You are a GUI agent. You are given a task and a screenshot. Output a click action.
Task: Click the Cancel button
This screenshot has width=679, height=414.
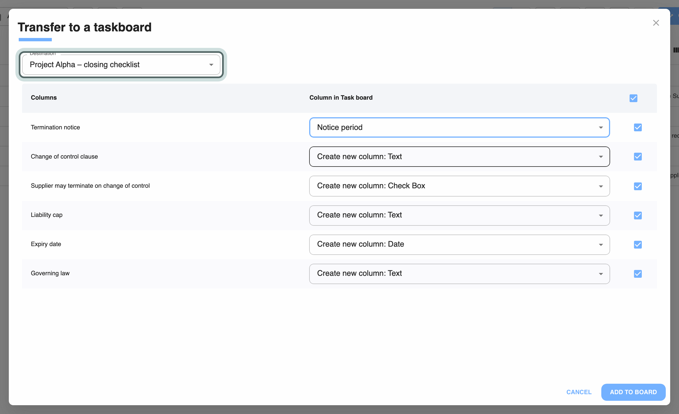pos(579,392)
